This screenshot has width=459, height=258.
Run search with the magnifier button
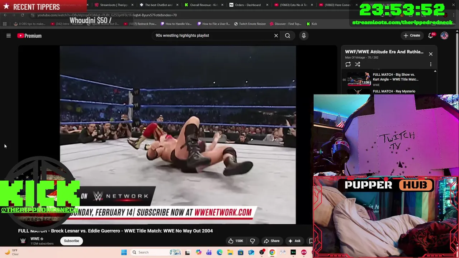point(288,35)
